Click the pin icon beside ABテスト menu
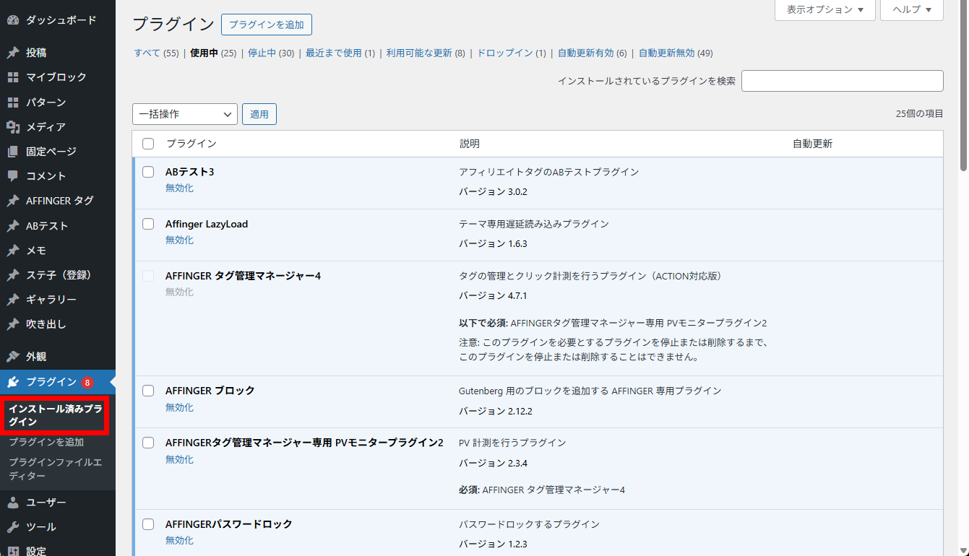This screenshot has width=969, height=556. (13, 226)
